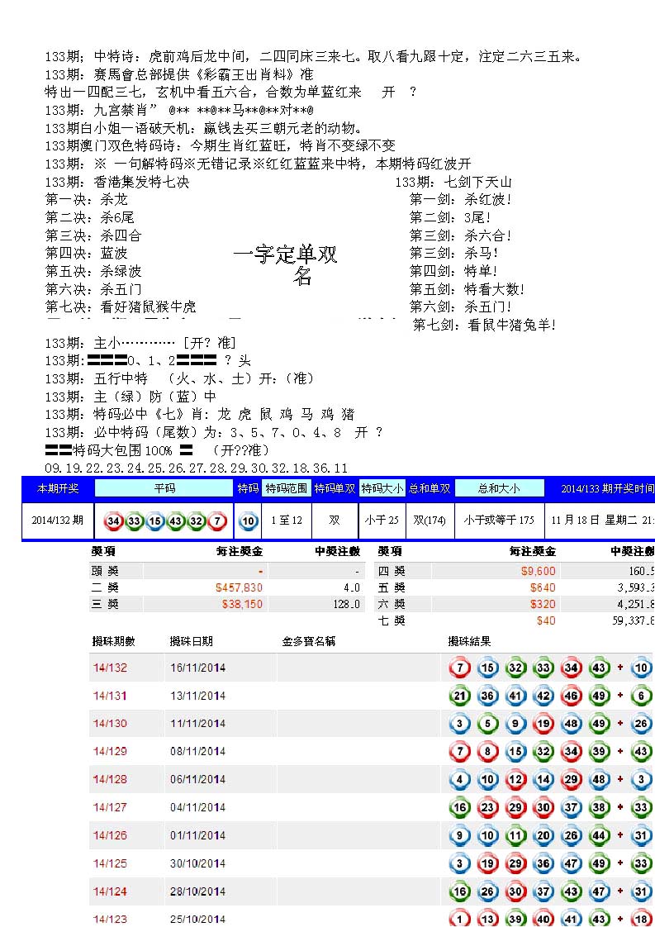Click the 金多寶名稱 column header
Viewport: 655px width, 927px height.
coord(309,641)
